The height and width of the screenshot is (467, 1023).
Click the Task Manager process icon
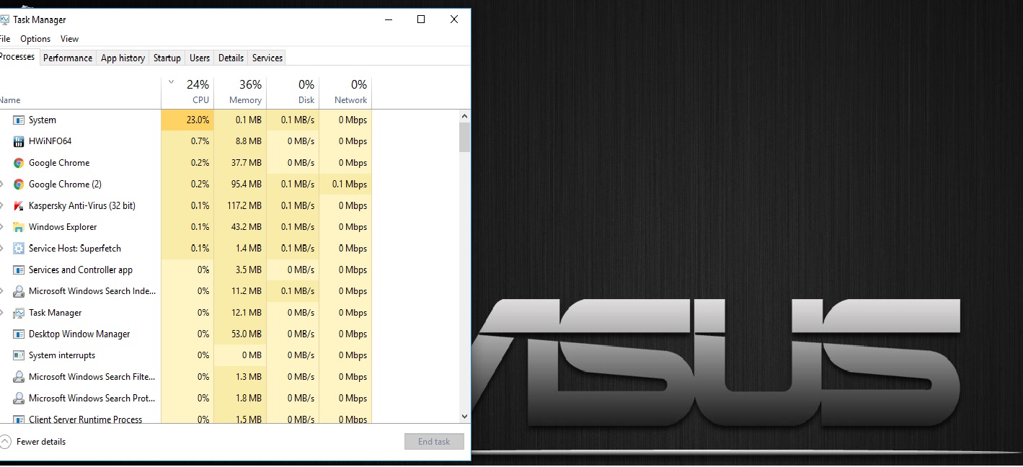click(19, 313)
